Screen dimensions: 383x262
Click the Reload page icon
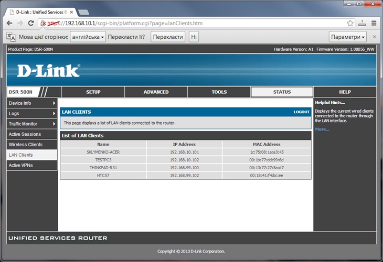coord(31,23)
